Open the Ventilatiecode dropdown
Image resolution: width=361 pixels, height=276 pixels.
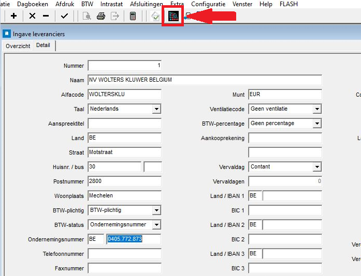tap(317, 109)
